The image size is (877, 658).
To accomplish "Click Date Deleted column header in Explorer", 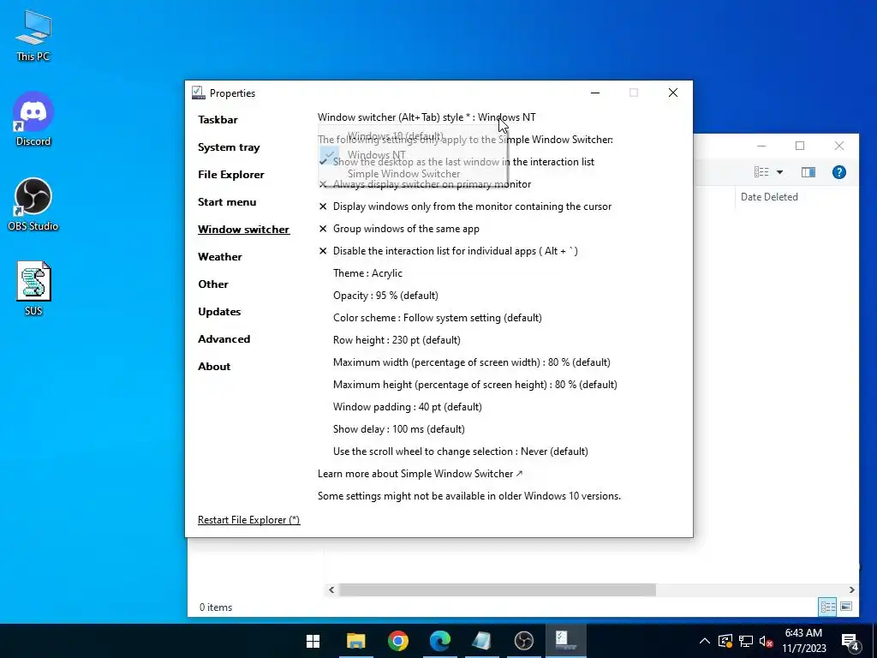I will pyautogui.click(x=769, y=197).
